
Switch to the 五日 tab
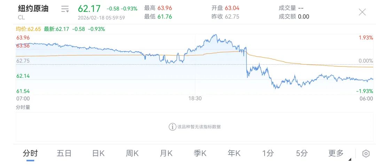64,153
